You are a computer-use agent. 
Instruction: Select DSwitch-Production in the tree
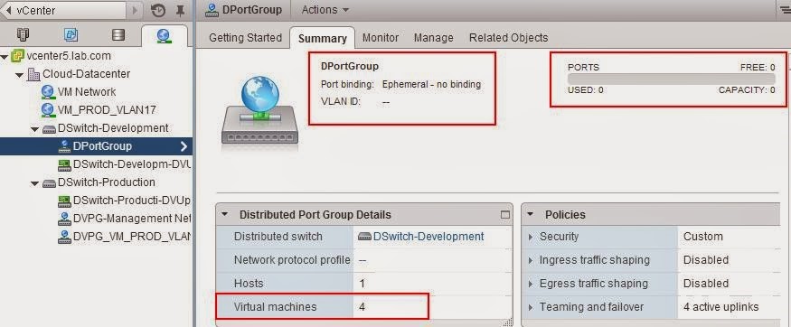pos(107,182)
